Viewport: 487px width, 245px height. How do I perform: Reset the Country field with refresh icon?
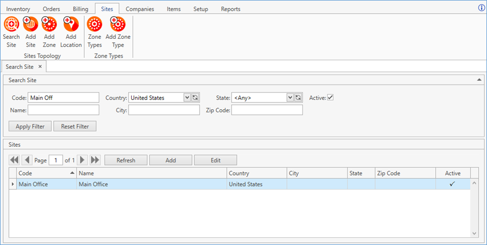click(x=195, y=98)
